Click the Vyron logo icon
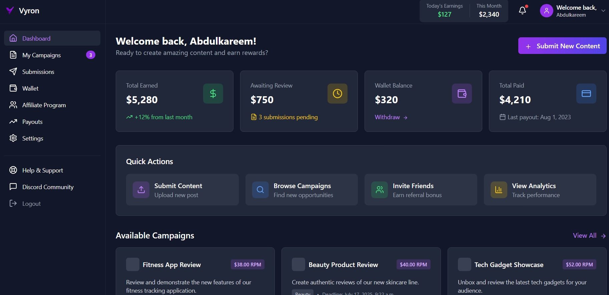Screen dimensions: 609x295 coord(10,11)
